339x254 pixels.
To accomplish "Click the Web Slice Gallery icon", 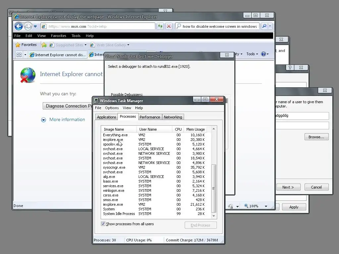I will pos(92,45).
